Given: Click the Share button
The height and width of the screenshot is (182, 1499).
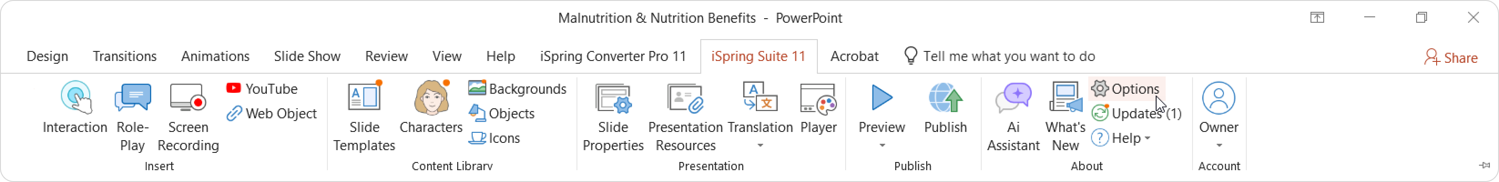Looking at the screenshot, I should click(1451, 58).
